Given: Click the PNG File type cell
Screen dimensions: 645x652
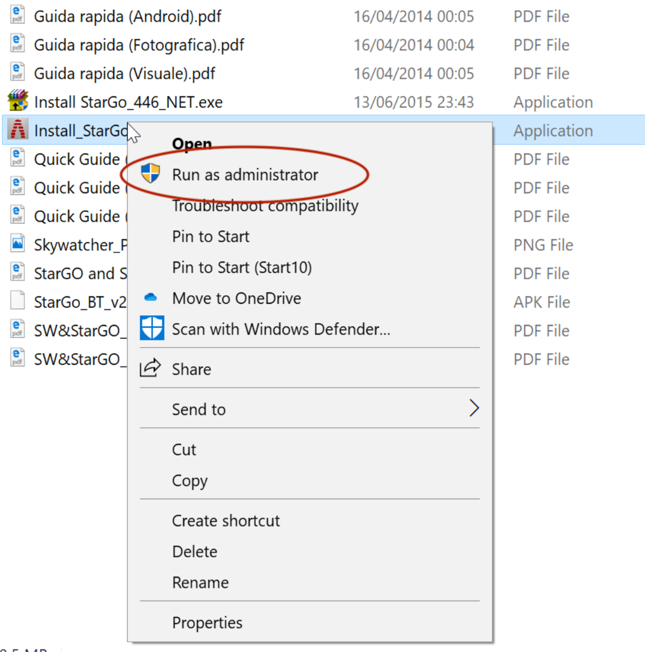Looking at the screenshot, I should 543,245.
